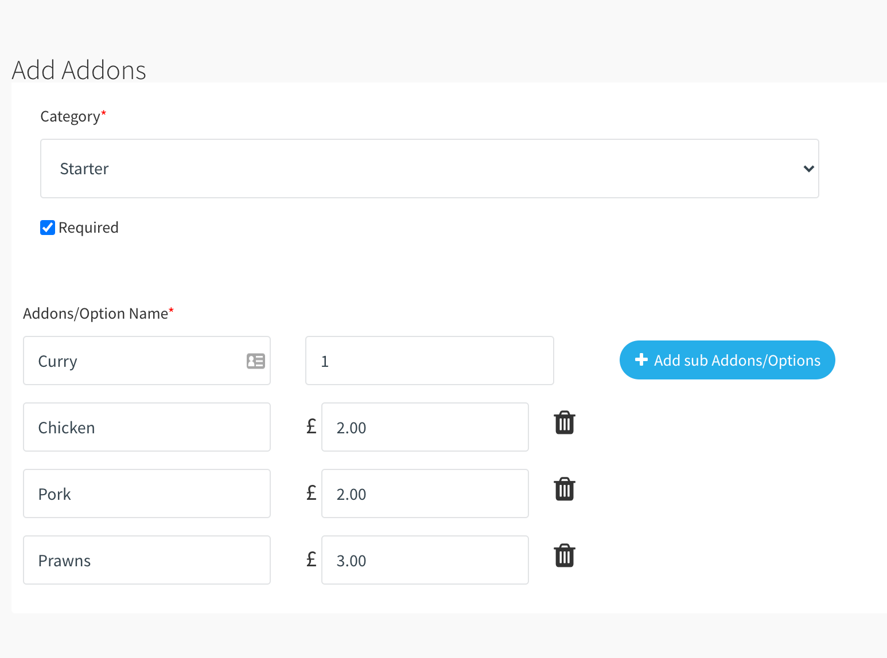Edit the Prawns option name field
This screenshot has height=658, width=887.
click(x=147, y=560)
